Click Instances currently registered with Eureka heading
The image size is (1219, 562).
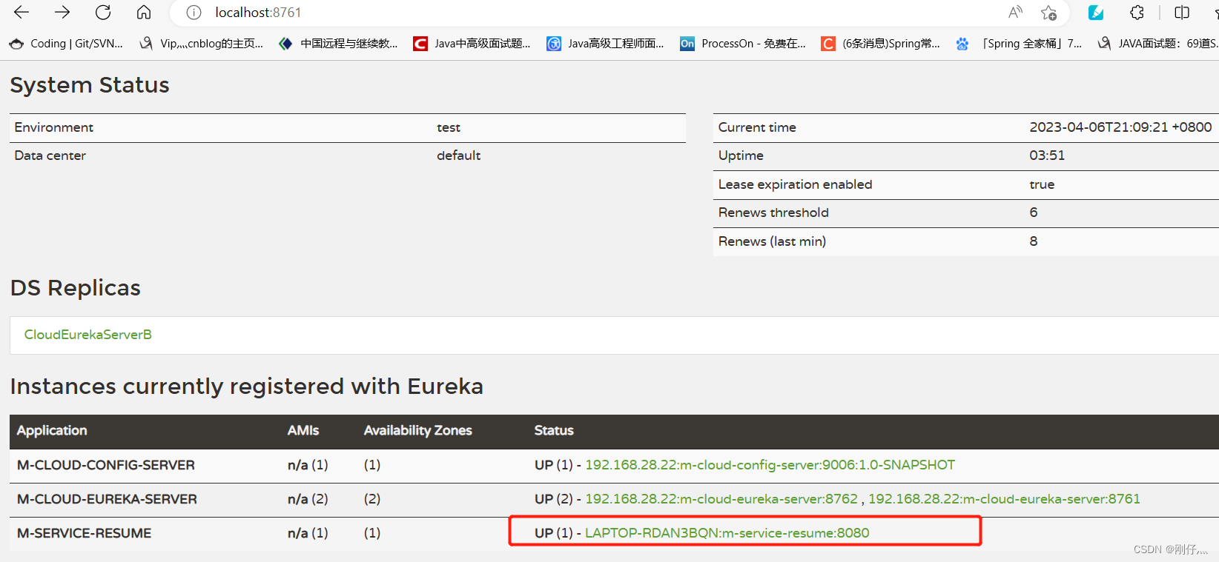(x=247, y=387)
